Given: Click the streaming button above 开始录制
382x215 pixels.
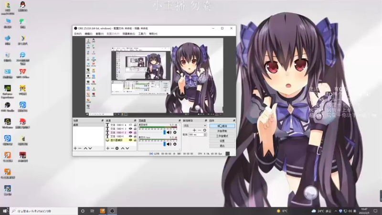Looking at the screenshot, I should 222,126.
